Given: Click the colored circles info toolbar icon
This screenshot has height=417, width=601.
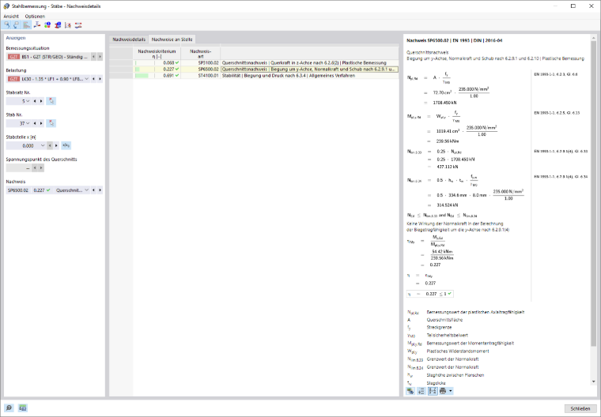Looking at the screenshot, I should [x=47, y=25].
